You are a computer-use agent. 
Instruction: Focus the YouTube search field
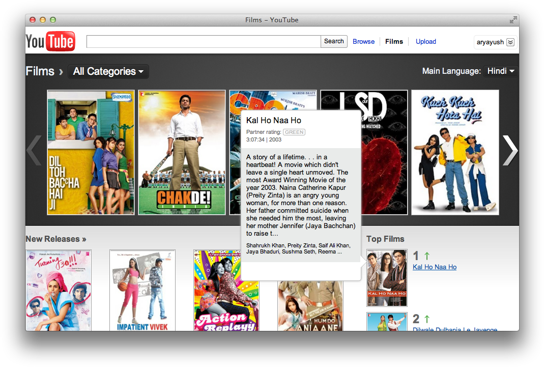pyautogui.click(x=204, y=41)
